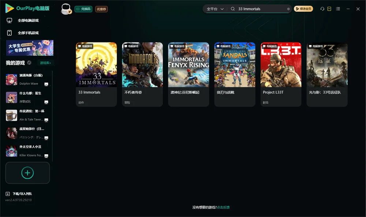The height and width of the screenshot is (217, 366).
Task: Click the magnifier search icon
Action: click(x=232, y=9)
